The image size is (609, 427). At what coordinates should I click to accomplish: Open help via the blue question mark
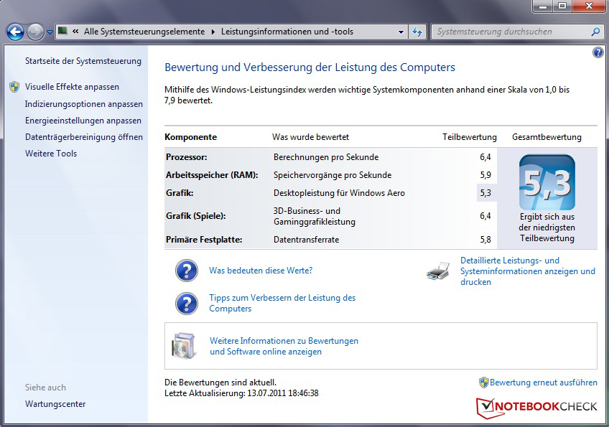pyautogui.click(x=598, y=52)
